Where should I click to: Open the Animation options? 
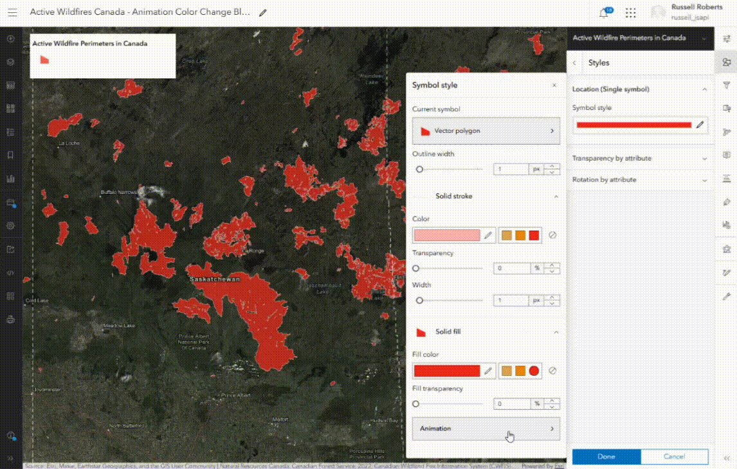[x=486, y=429]
